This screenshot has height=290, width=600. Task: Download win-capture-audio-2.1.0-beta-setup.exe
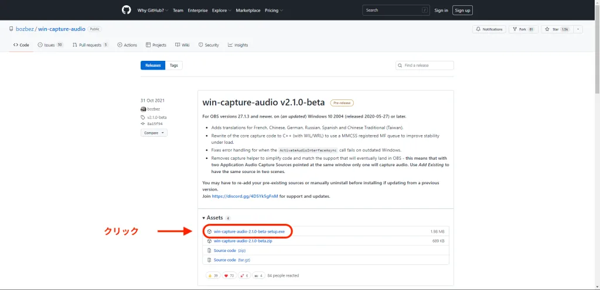[249, 232]
